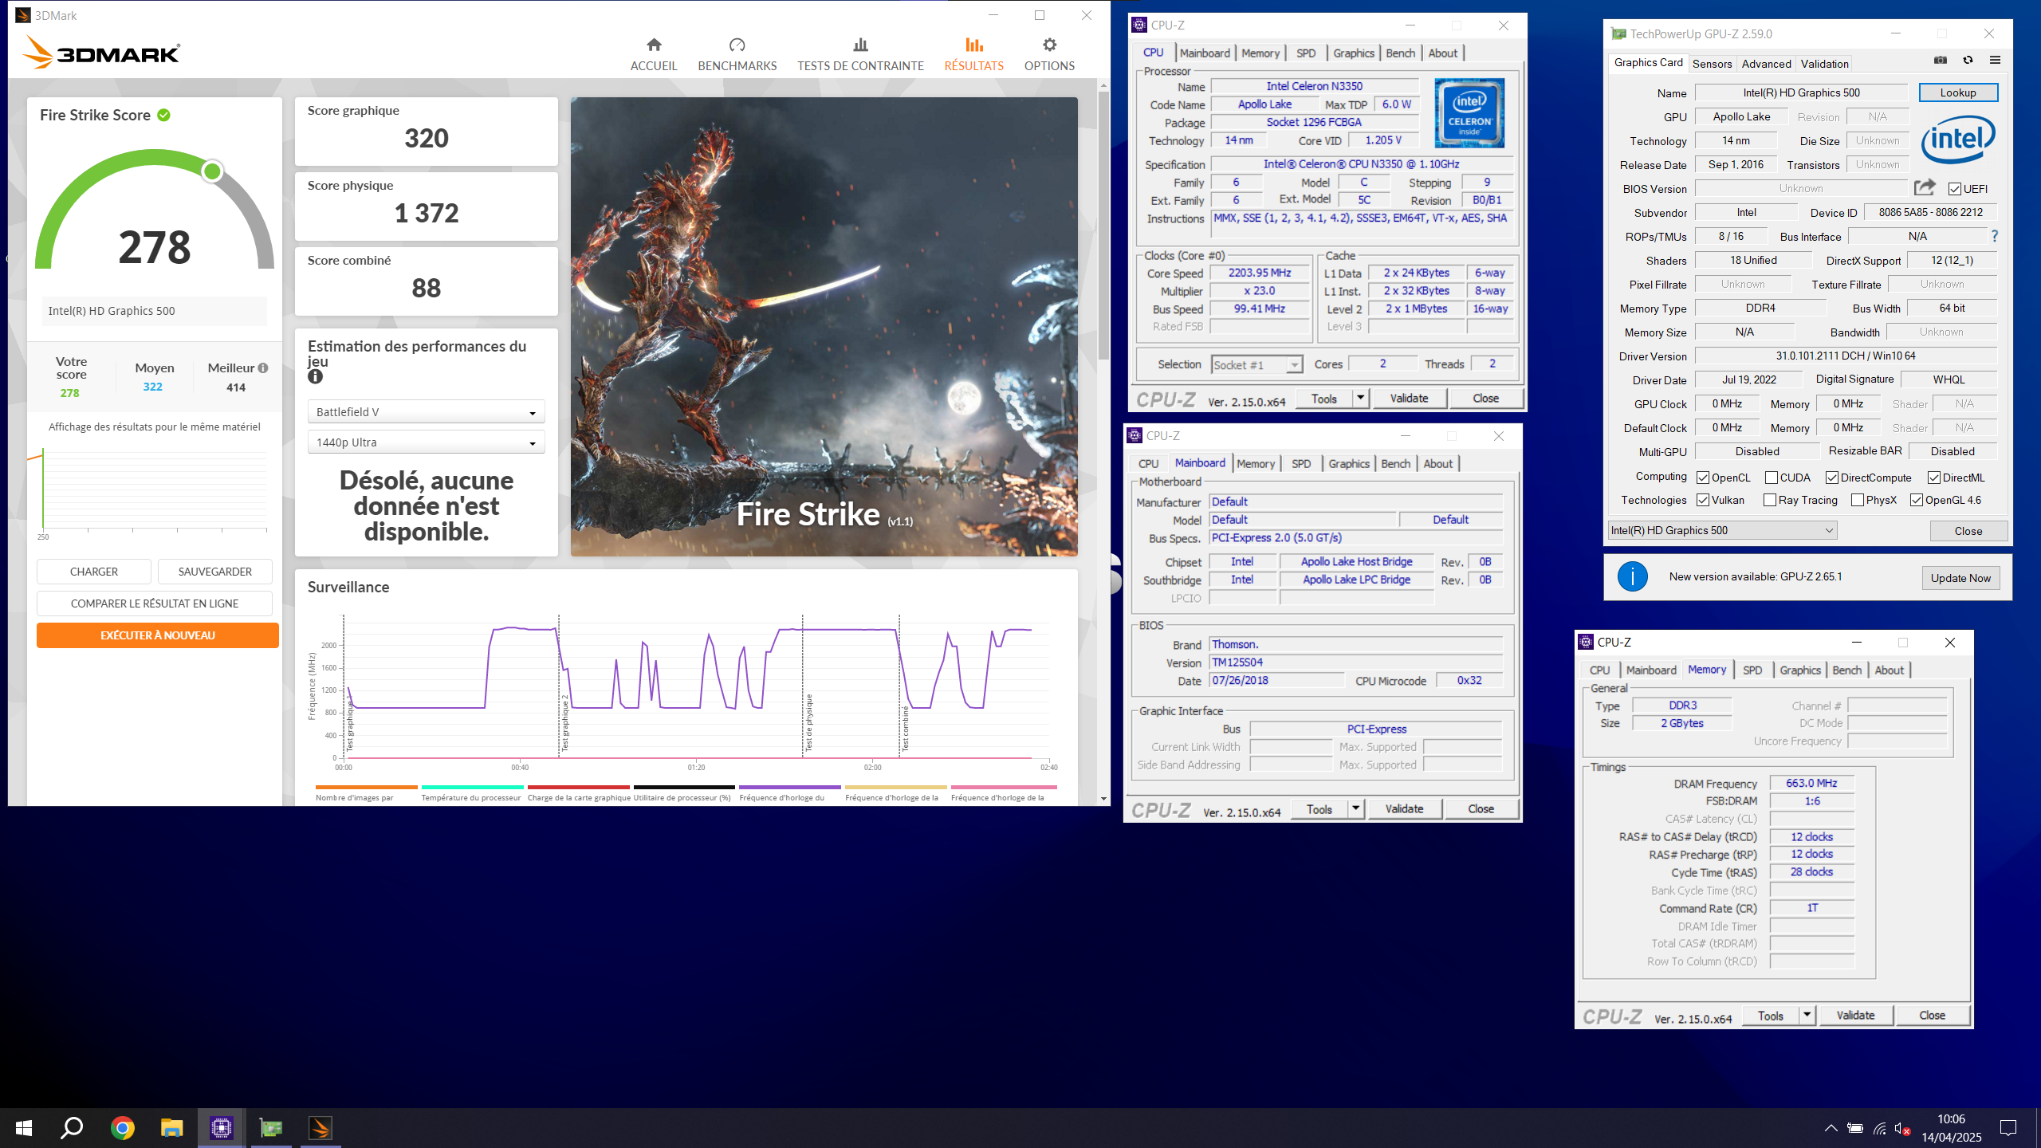Click the GPU-Z screenshot camera icon
Screen dimensions: 2041x1148
click(1941, 61)
